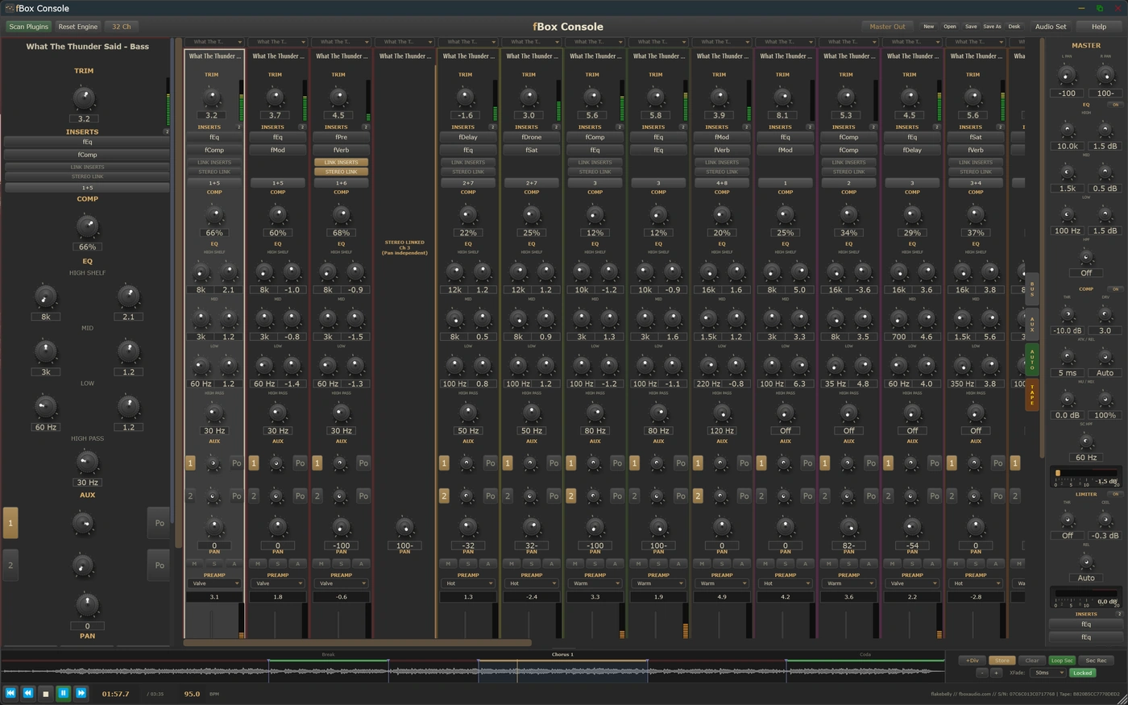Toggle the Sec Rec button
The width and height of the screenshot is (1128, 705).
click(1096, 661)
